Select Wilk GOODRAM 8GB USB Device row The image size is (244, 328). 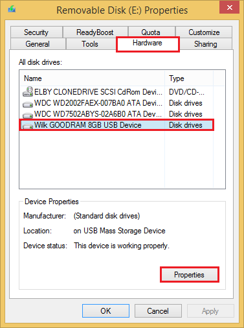click(x=116, y=125)
